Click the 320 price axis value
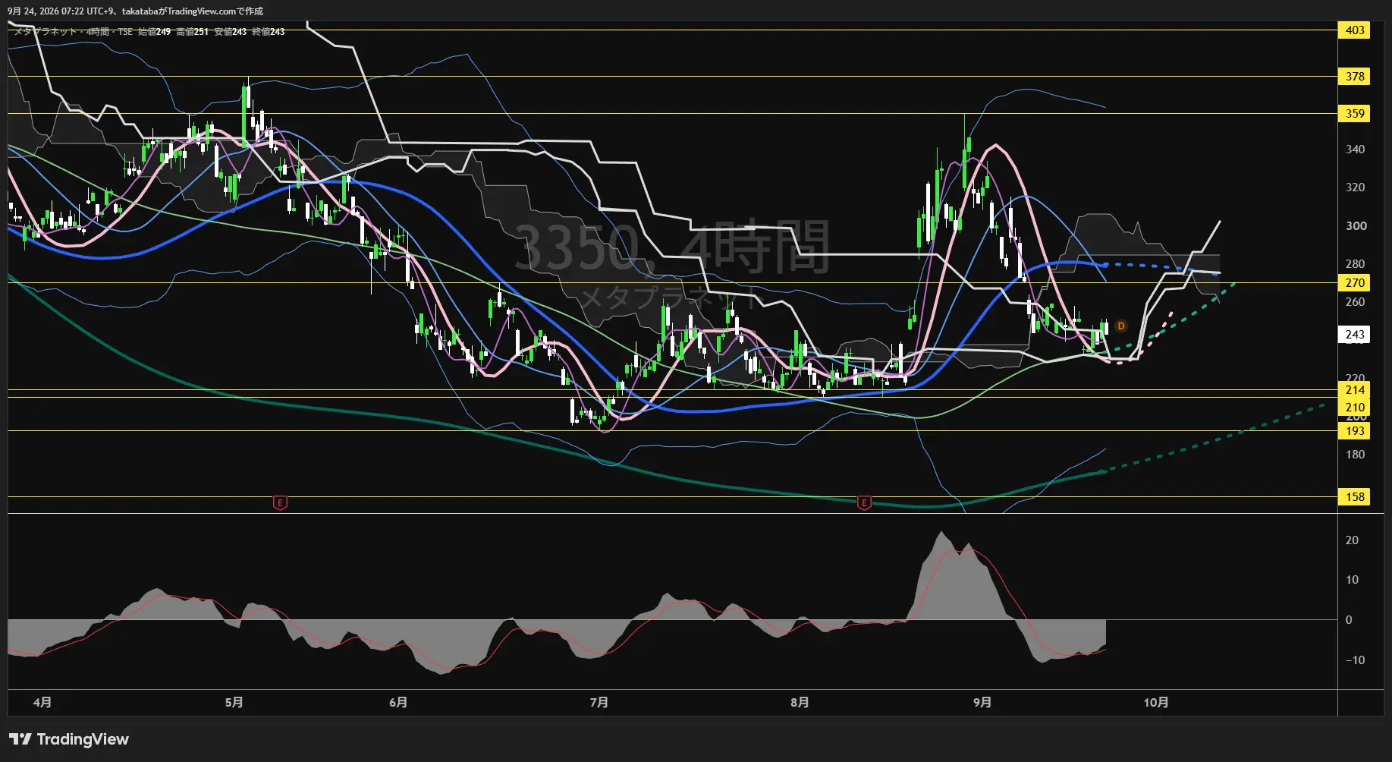1392x762 pixels. pyautogui.click(x=1355, y=187)
